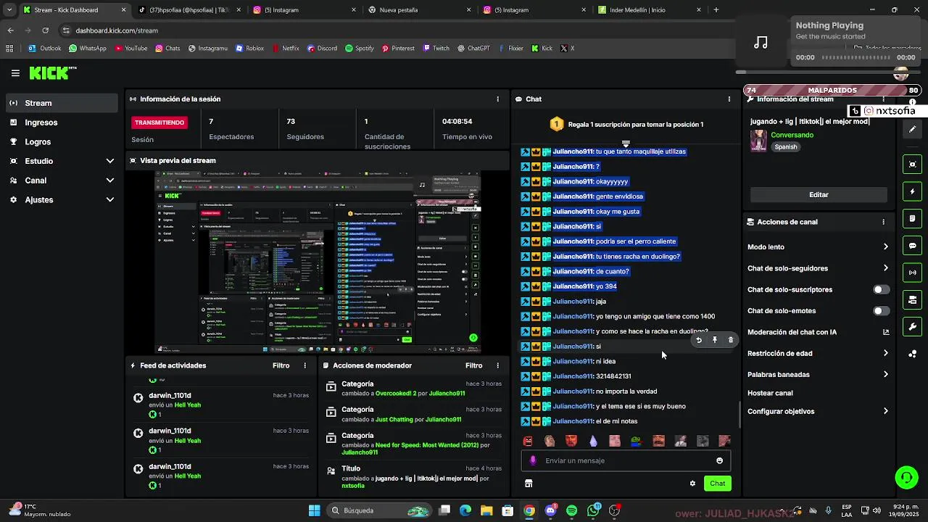Click green support headset floating button

[x=906, y=477]
